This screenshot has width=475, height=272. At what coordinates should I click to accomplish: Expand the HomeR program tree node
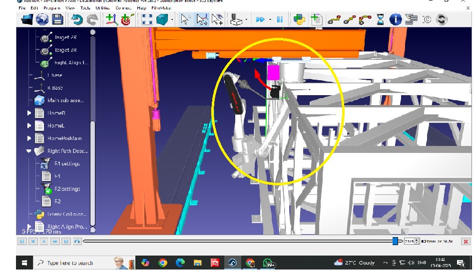click(x=29, y=113)
